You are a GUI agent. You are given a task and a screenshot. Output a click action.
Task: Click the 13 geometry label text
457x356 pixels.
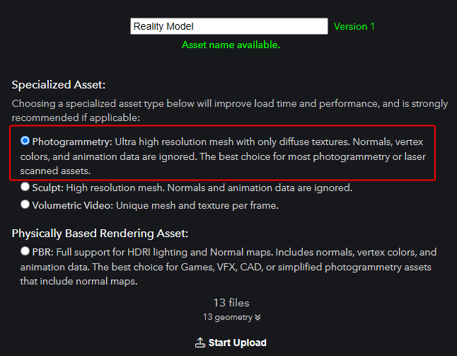(x=228, y=317)
